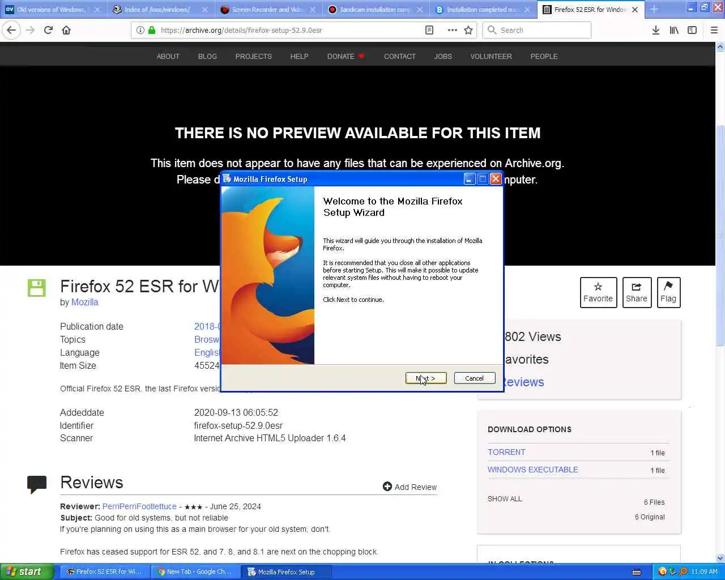Click Cancel in Firefox Setup wizard
Viewport: 725px width, 580px height.
coord(475,378)
